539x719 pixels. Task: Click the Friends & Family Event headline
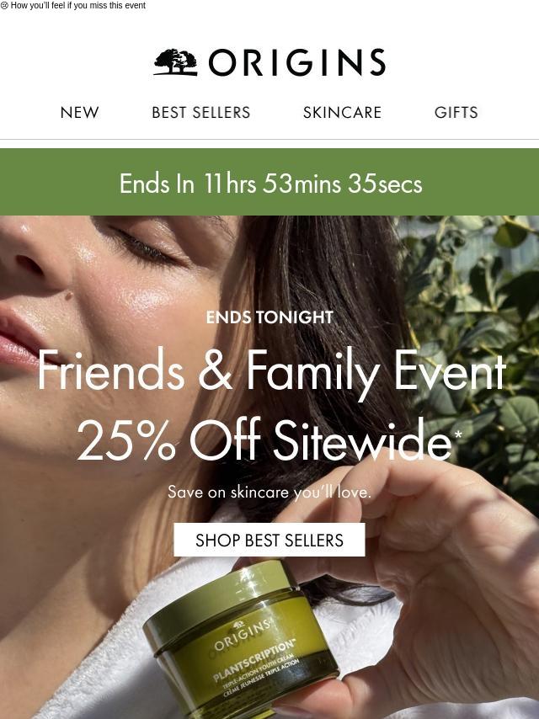click(271, 370)
